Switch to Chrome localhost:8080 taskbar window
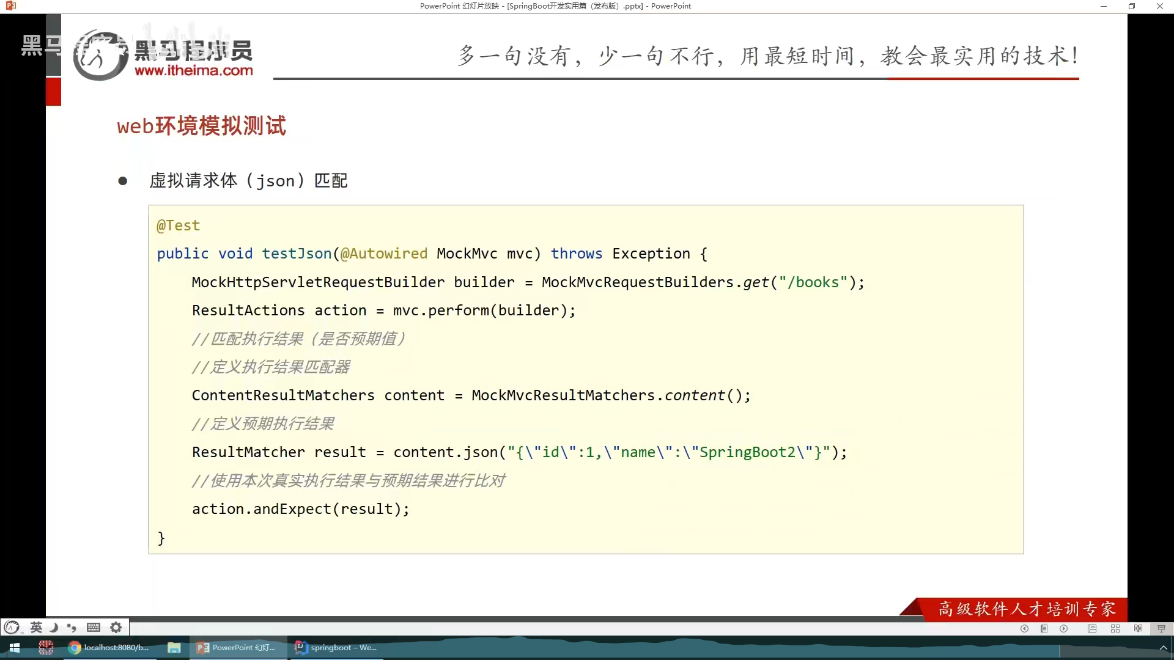The height and width of the screenshot is (660, 1174). (109, 648)
